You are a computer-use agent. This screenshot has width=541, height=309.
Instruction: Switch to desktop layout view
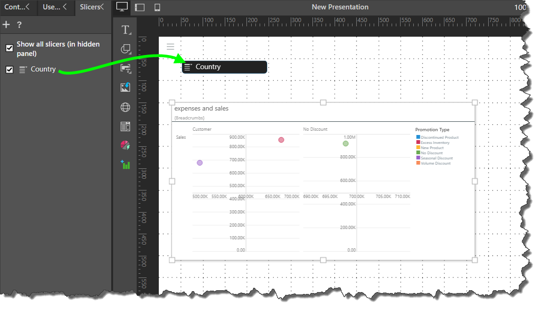click(x=122, y=7)
